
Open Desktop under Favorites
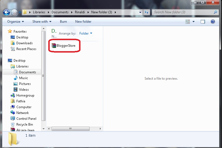pyautogui.click(x=22, y=37)
